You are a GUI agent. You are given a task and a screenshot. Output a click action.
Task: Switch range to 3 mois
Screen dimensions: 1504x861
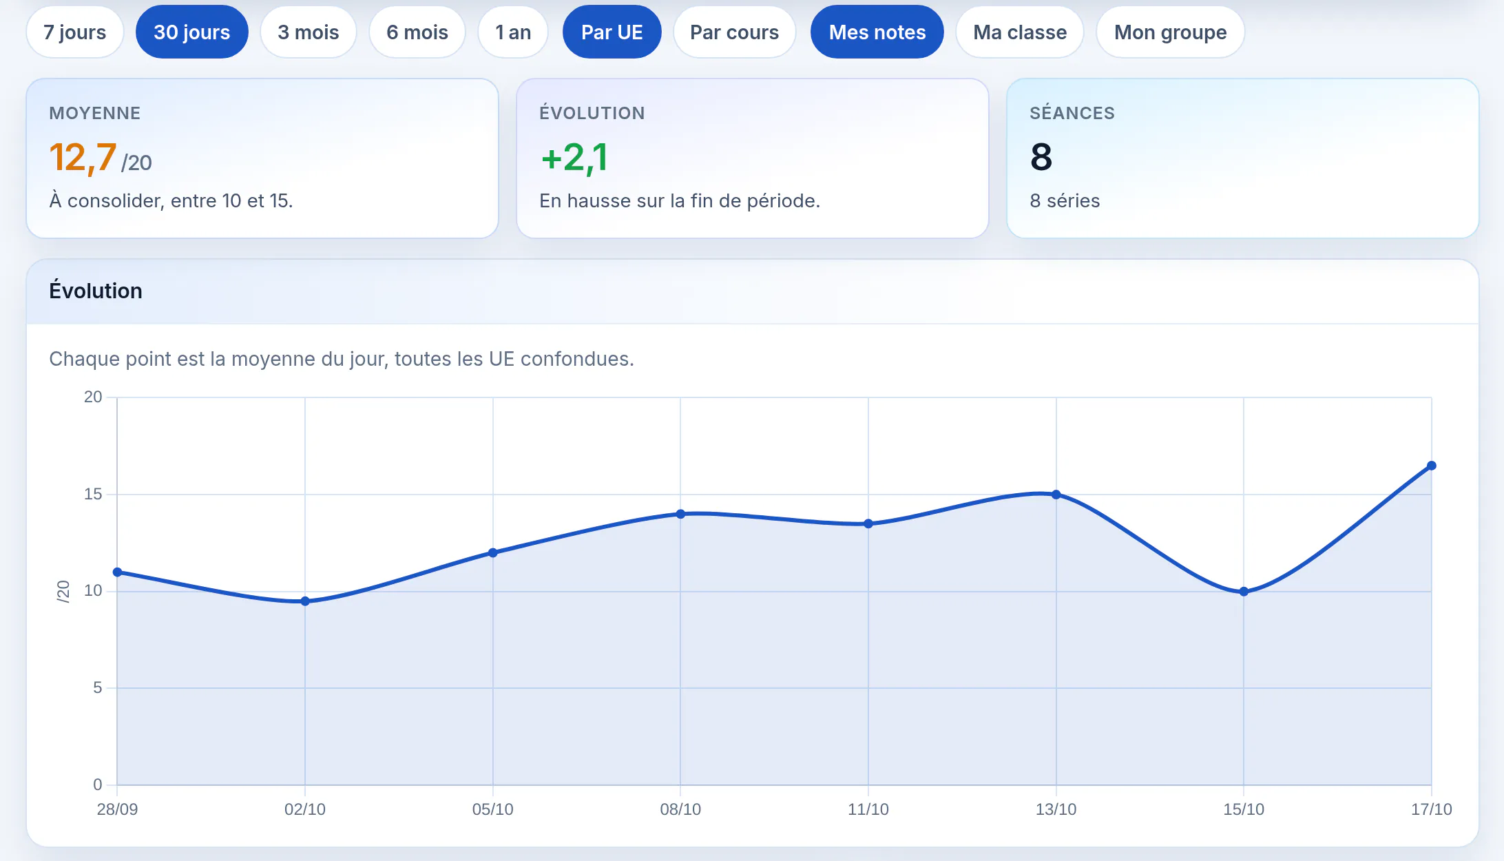(x=309, y=32)
